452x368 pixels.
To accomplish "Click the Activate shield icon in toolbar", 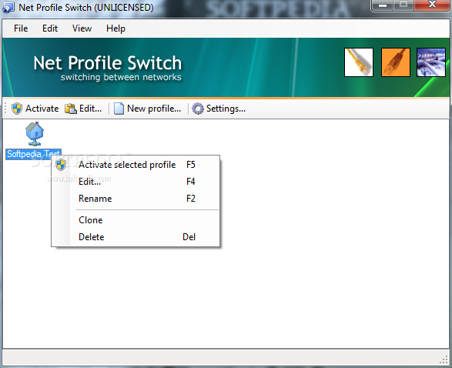I will coord(17,109).
